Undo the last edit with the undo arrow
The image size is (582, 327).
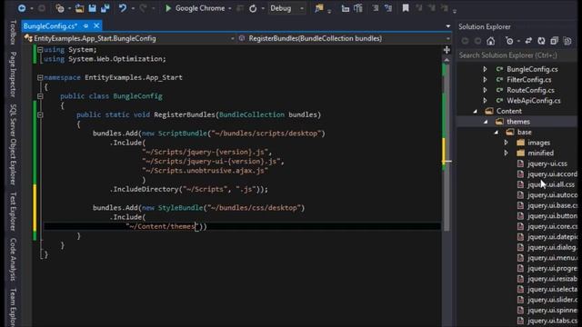[x=123, y=8]
